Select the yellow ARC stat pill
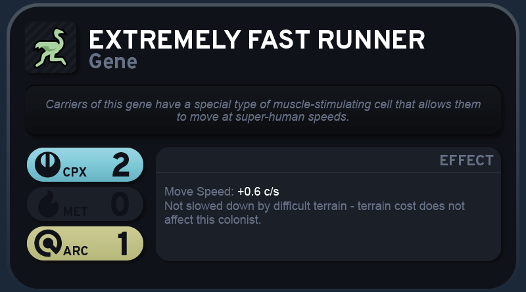The width and height of the screenshot is (526, 292). 85,243
